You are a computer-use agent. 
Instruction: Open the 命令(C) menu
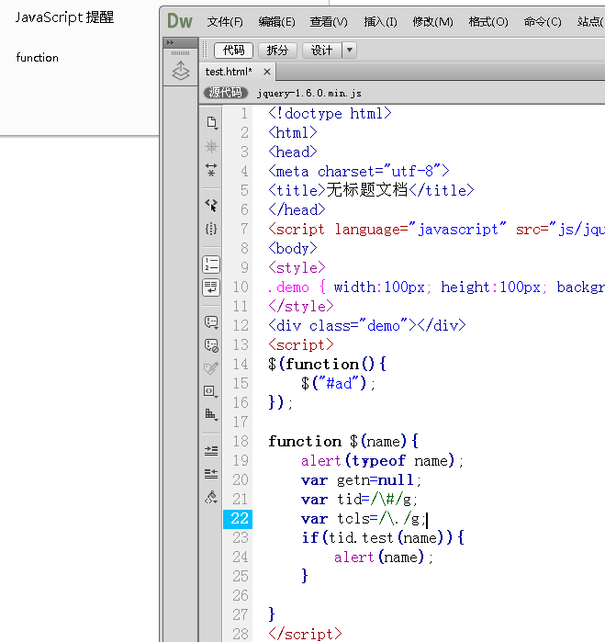pos(543,22)
